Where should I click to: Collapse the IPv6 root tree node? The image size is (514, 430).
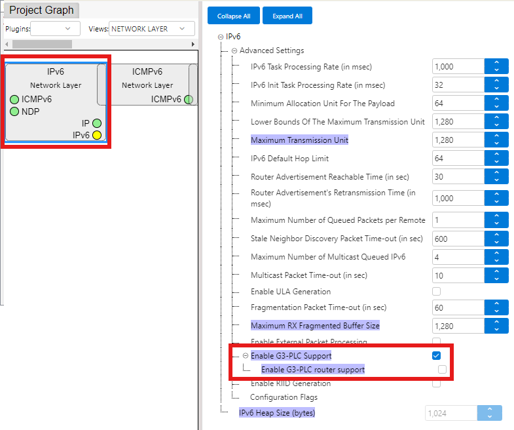221,37
